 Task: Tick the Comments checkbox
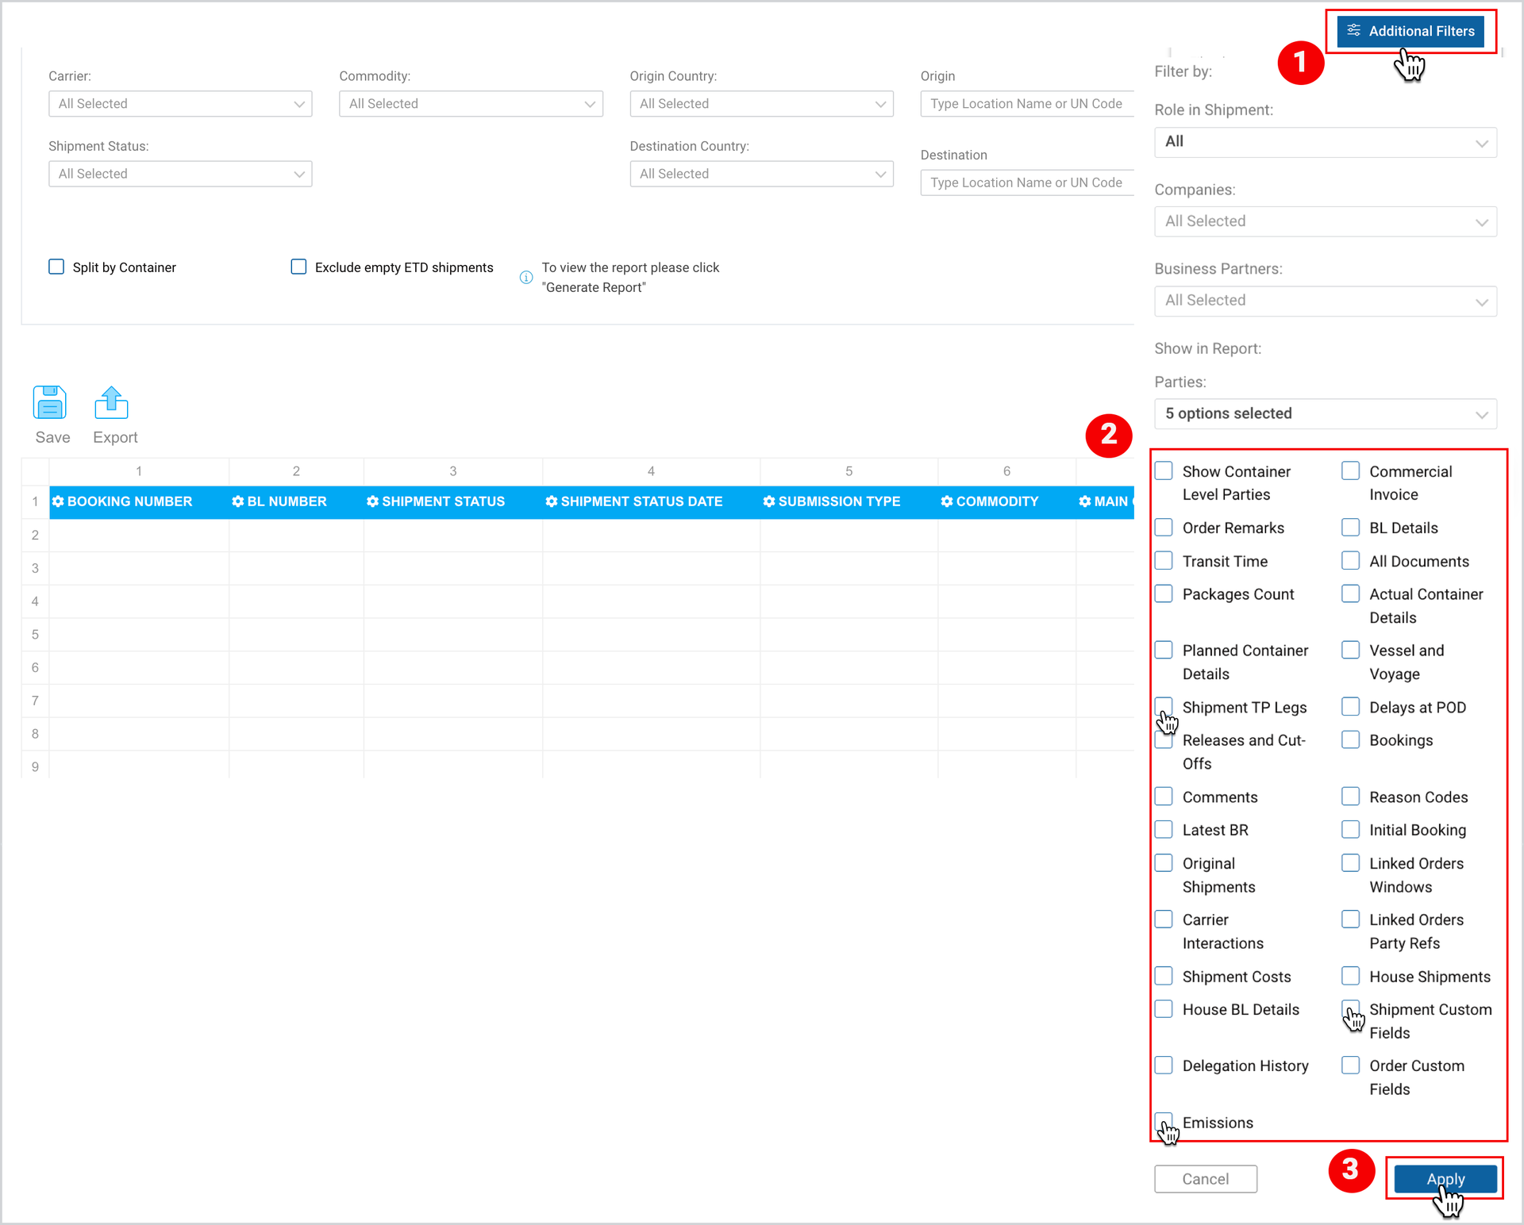tap(1164, 796)
